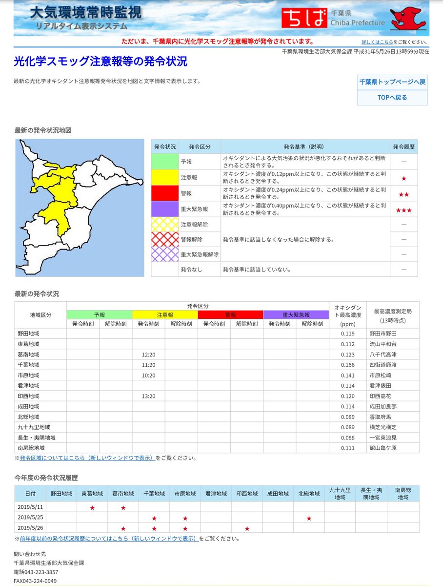Screen dimensions: 443x586
Task: Click the 成田地域 row label in the status table
Action: coord(28,406)
